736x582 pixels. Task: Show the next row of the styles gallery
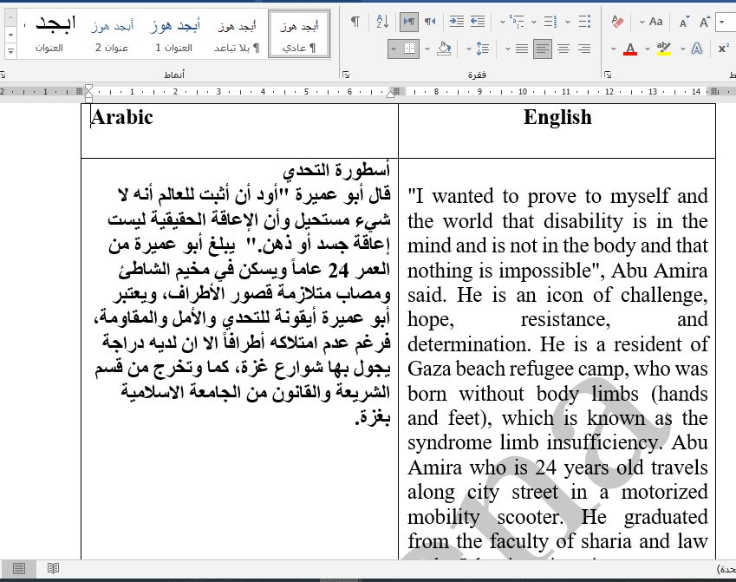click(10, 35)
